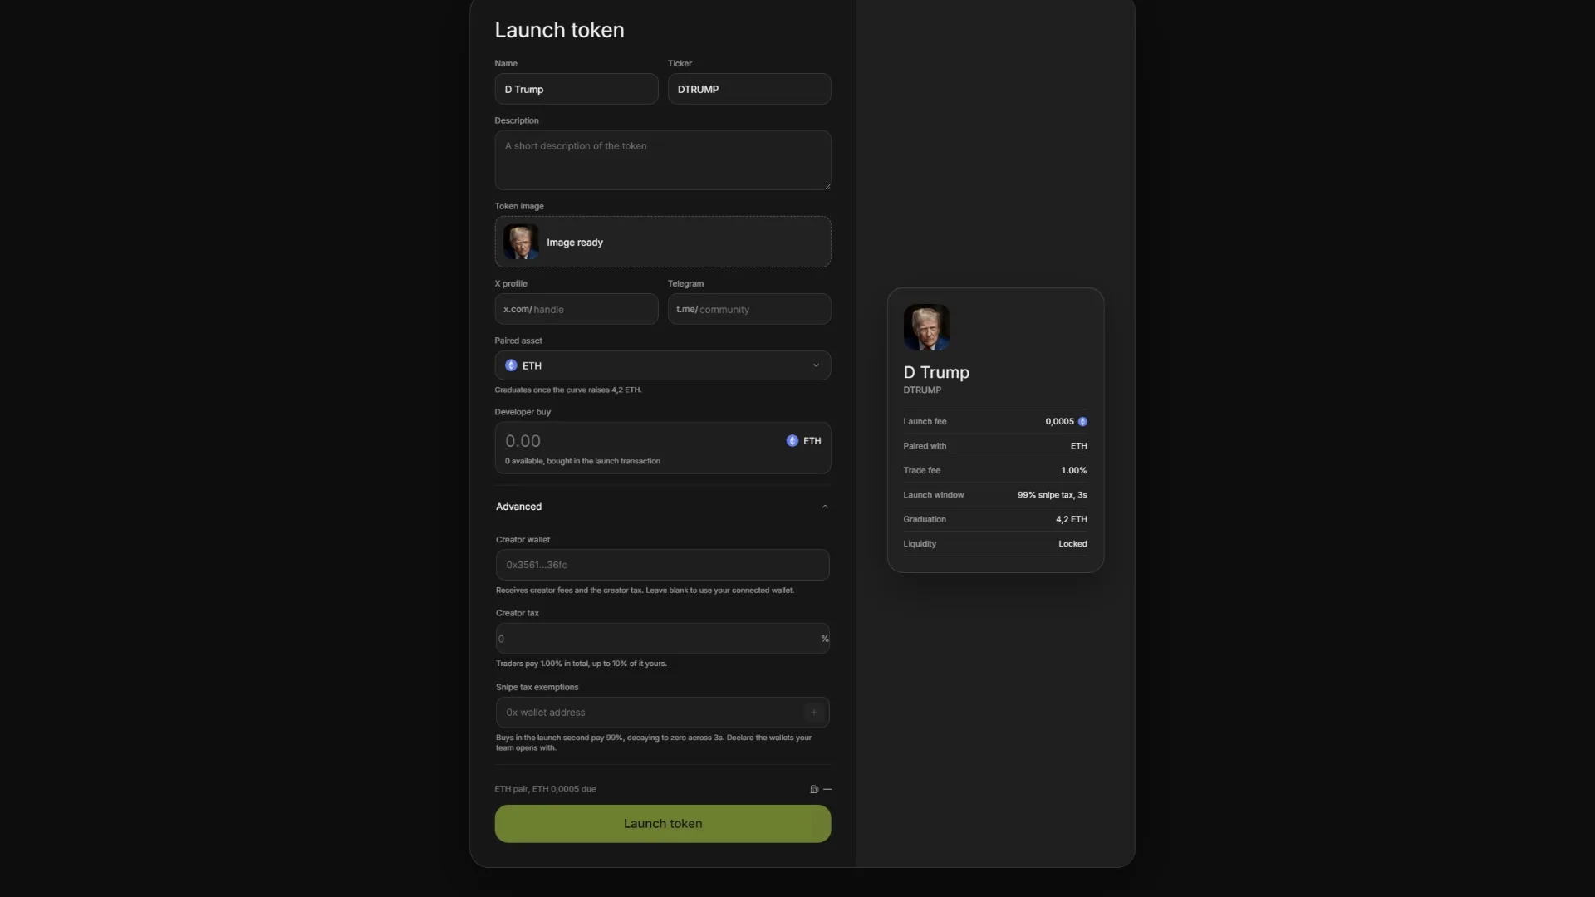Image resolution: width=1595 pixels, height=897 pixels.
Task: Click the 'Launch fee' row label
Action: (925, 422)
